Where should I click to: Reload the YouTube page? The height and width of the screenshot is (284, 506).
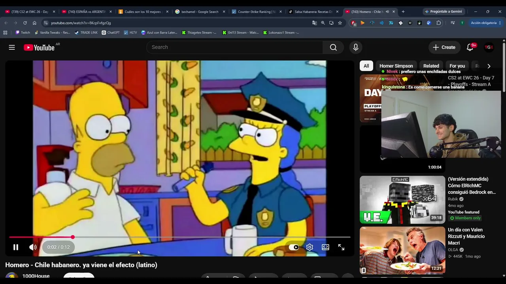pyautogui.click(x=25, y=23)
